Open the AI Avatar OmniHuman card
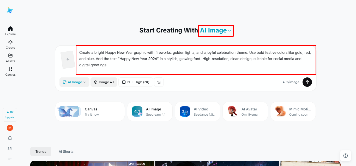The width and height of the screenshot is (356, 166). pos(245,111)
